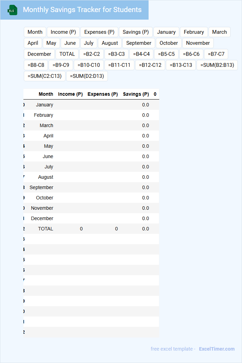Click the January row cell in table

pyautogui.click(x=44, y=105)
